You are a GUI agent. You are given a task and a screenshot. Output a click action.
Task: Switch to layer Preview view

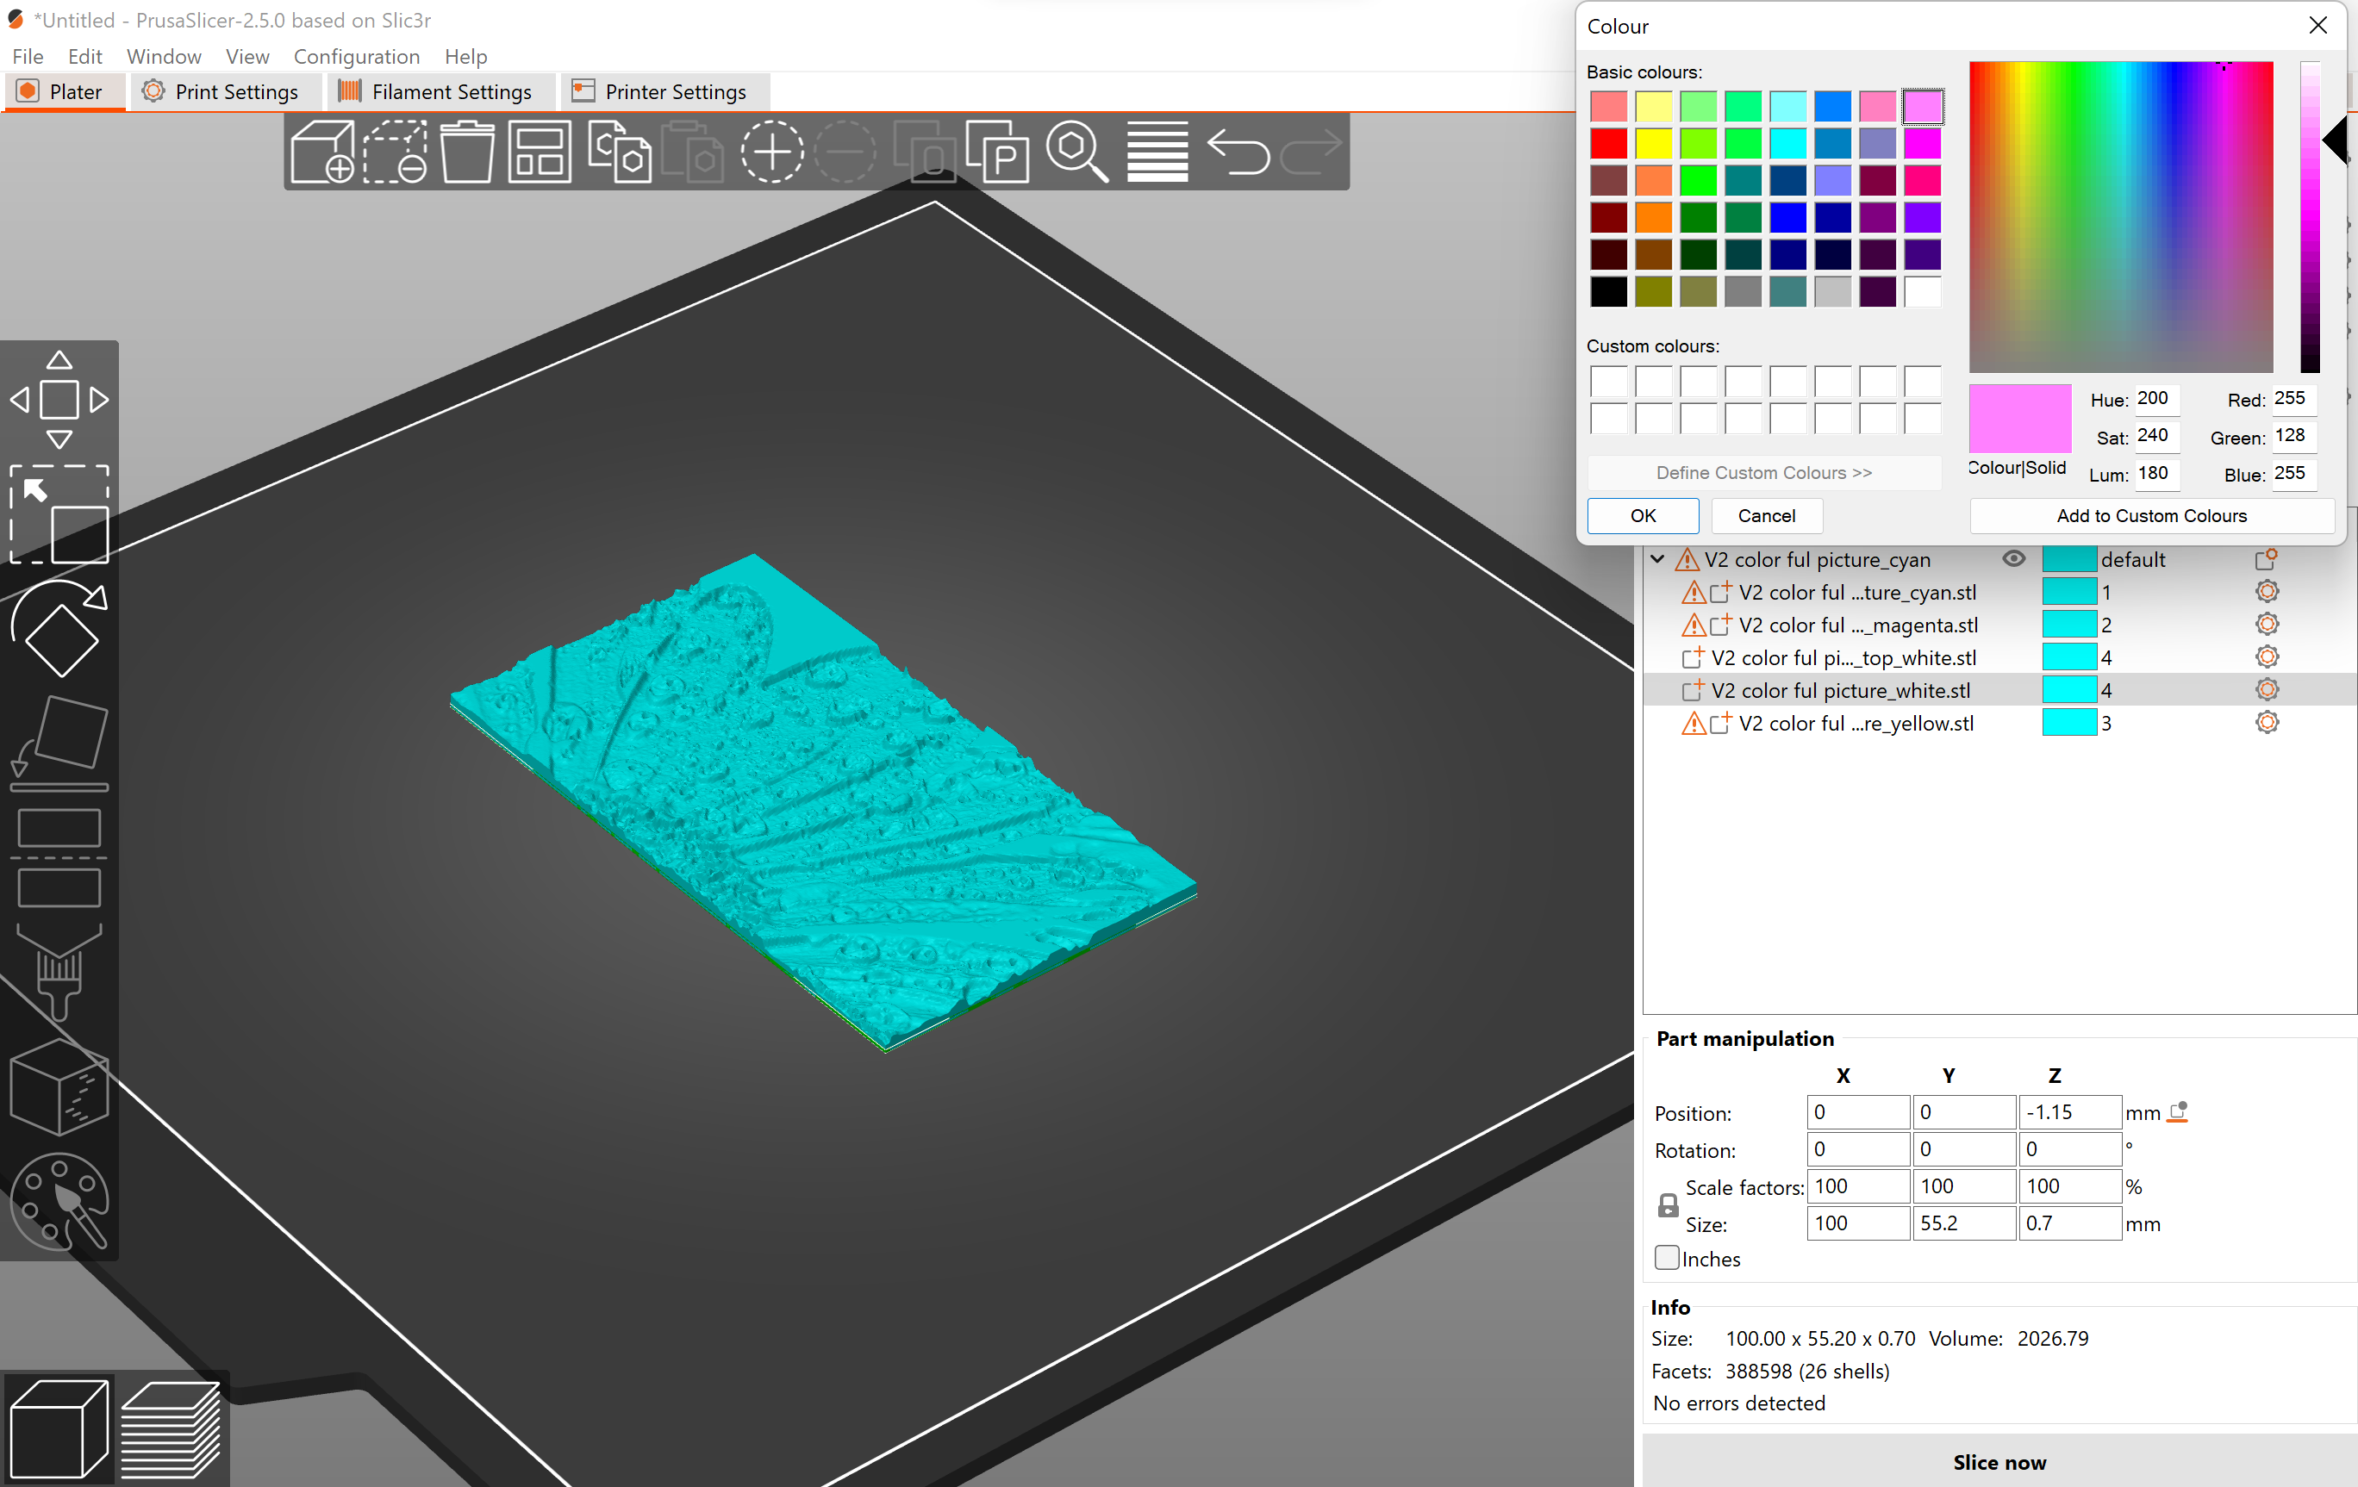(172, 1429)
